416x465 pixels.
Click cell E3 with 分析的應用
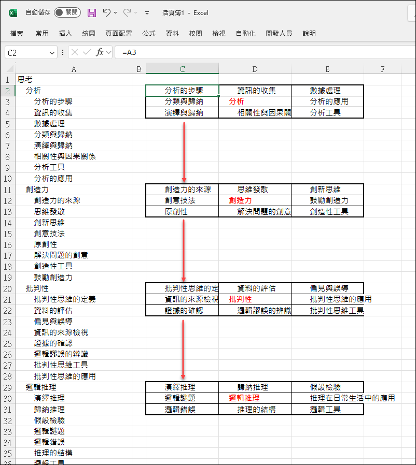click(327, 101)
